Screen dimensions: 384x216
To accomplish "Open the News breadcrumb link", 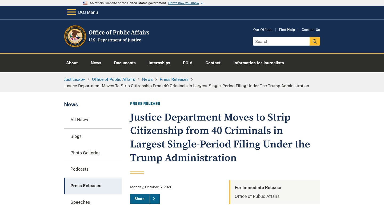I will (147, 79).
